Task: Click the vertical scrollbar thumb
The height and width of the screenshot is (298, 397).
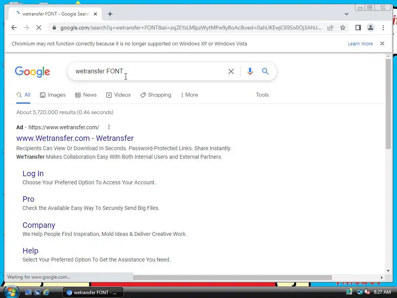Action: click(x=388, y=104)
